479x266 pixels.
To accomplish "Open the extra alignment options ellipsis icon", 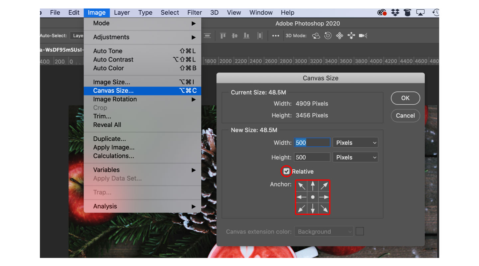I will pos(275,36).
